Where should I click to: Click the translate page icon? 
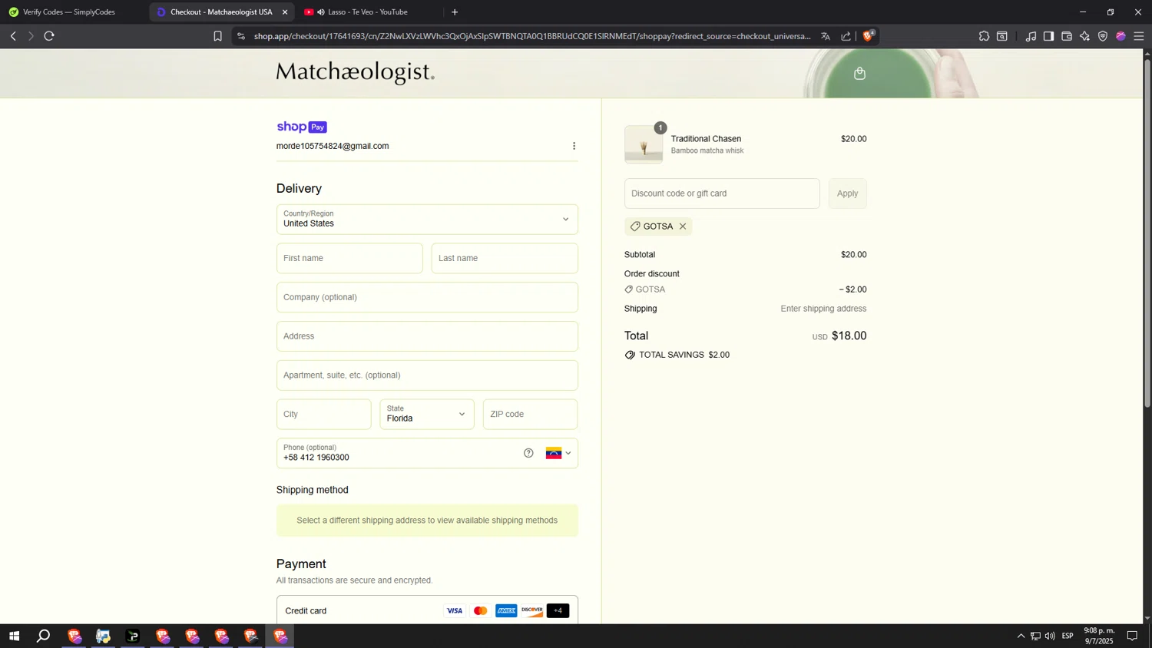(826, 36)
